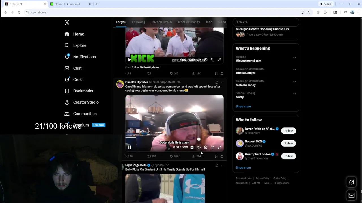362x203 pixels.
Task: Open the Follow @ClavOUpdates link
Action: coord(145,67)
